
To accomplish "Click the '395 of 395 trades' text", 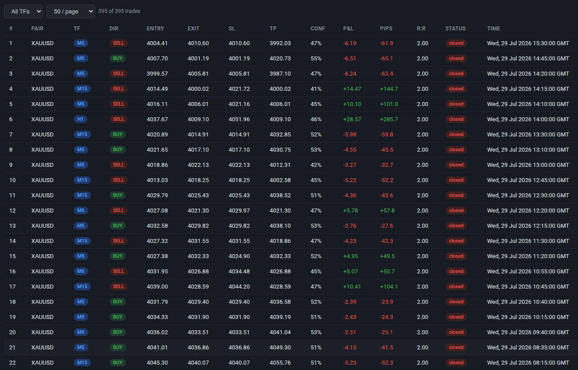I will pos(119,11).
